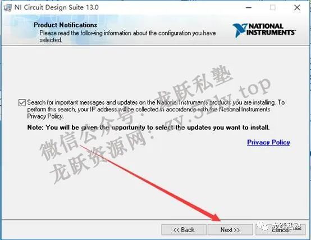Cancel the installation
311x240 pixels.
(281, 230)
